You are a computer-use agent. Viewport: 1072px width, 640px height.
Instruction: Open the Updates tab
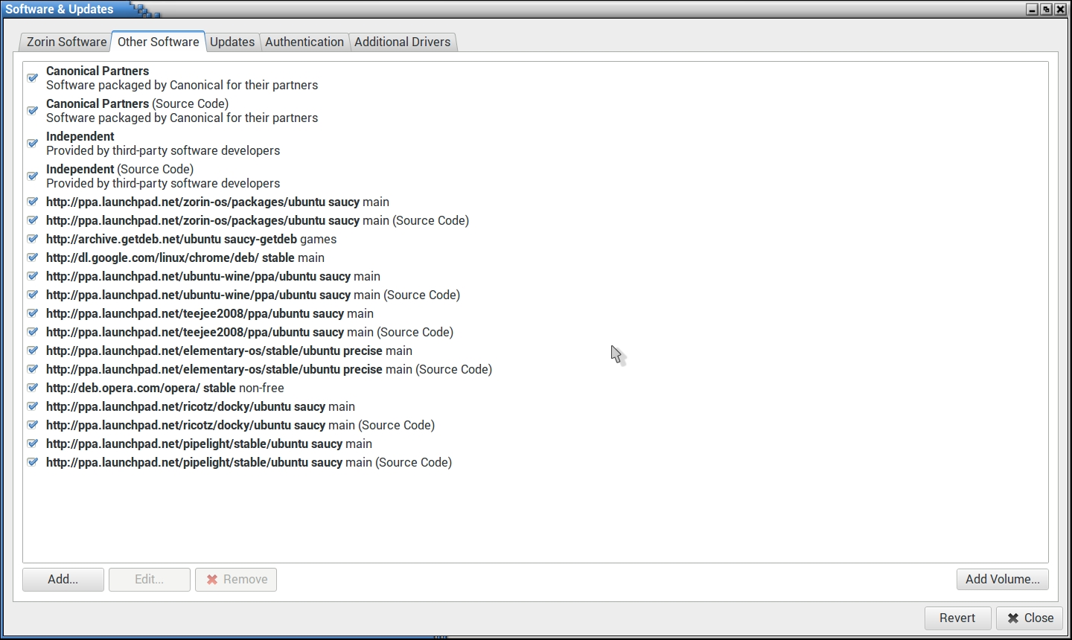[232, 42]
